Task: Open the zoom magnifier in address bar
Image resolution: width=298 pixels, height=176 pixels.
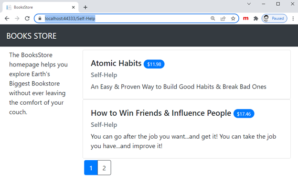Action: click(213, 19)
